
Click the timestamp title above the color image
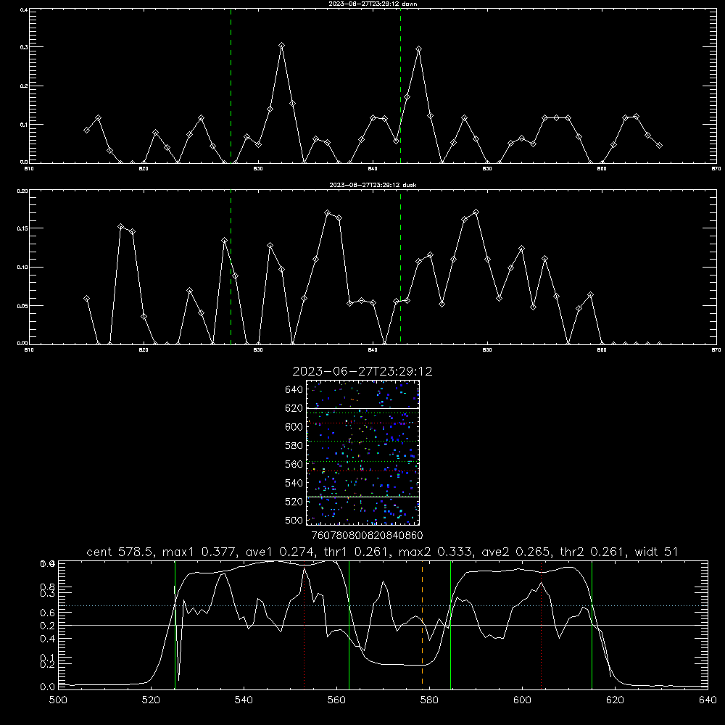click(362, 371)
